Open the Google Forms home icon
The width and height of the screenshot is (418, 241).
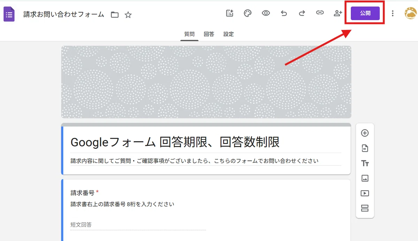9,14
